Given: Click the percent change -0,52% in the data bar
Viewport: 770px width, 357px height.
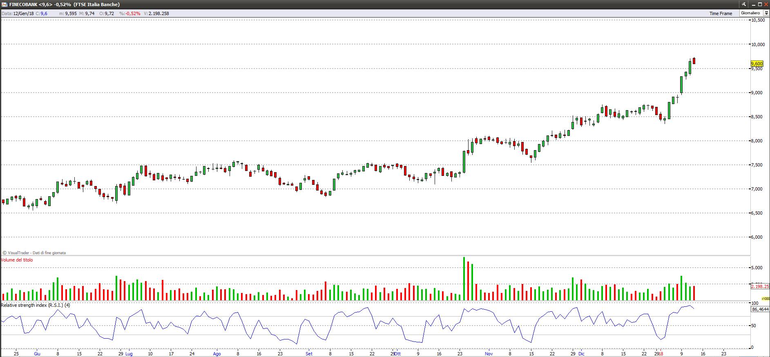Looking at the screenshot, I should point(133,13).
